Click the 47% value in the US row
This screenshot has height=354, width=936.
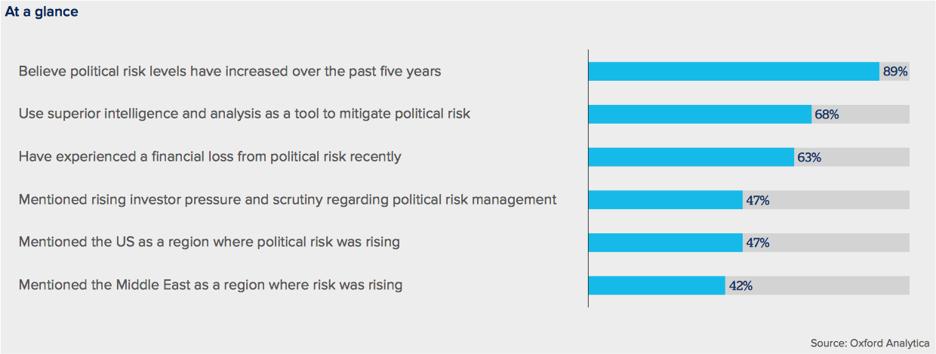click(757, 243)
